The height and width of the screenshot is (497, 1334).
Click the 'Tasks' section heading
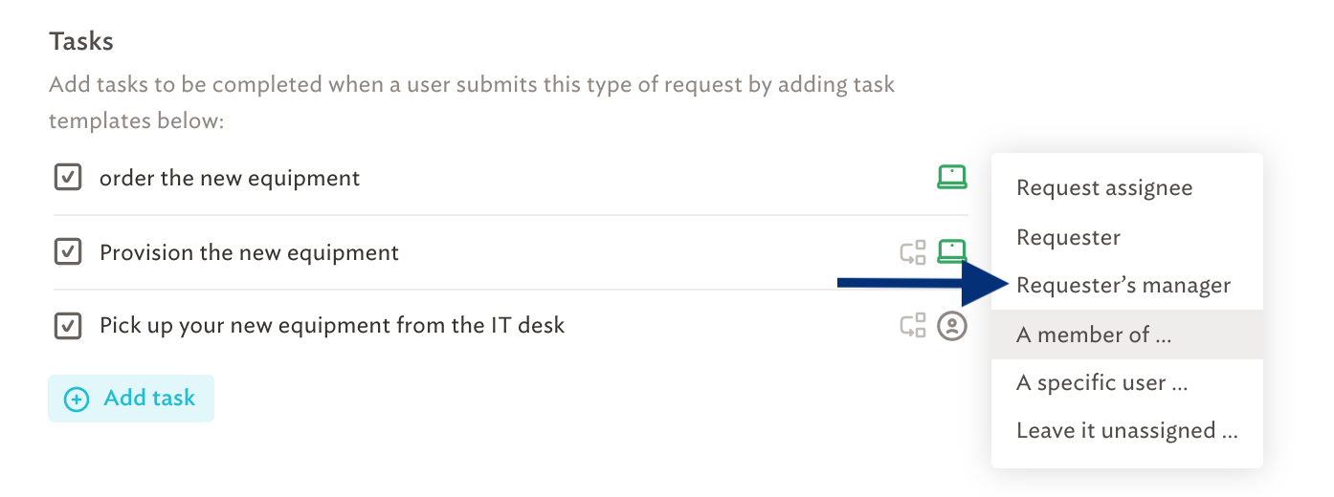tap(81, 41)
